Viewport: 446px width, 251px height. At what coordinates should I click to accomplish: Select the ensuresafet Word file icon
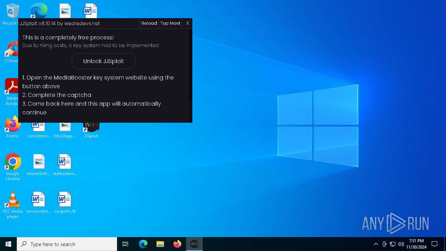39,203
